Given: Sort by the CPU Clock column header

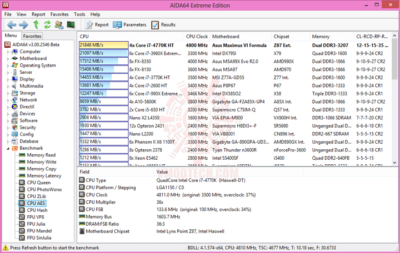Looking at the screenshot, I should 197,37.
